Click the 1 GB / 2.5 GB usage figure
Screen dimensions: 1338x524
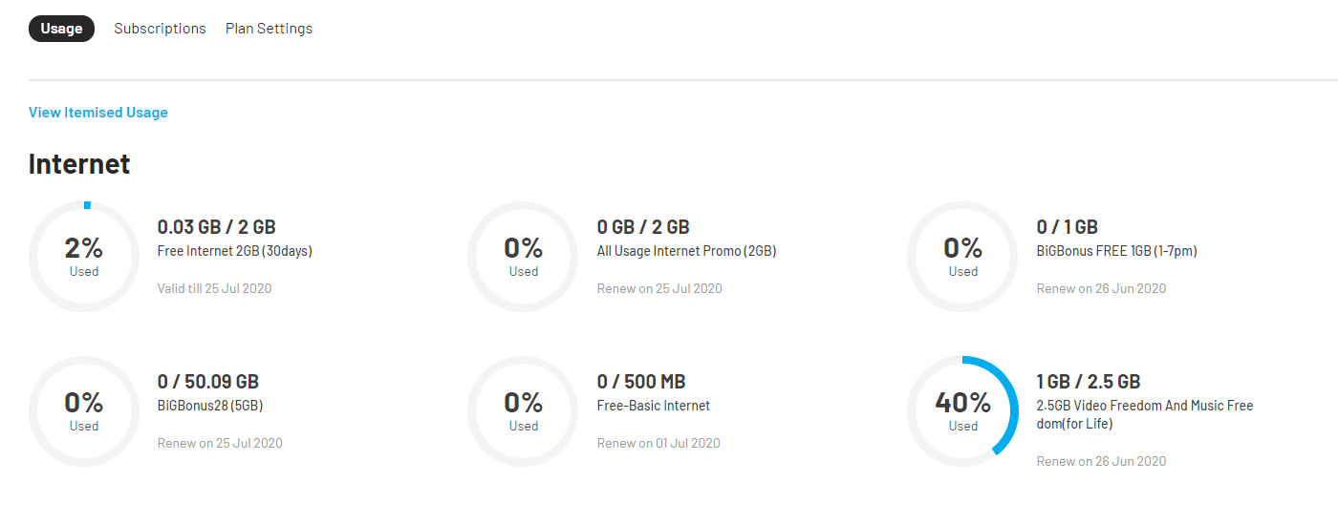[x=1089, y=382]
